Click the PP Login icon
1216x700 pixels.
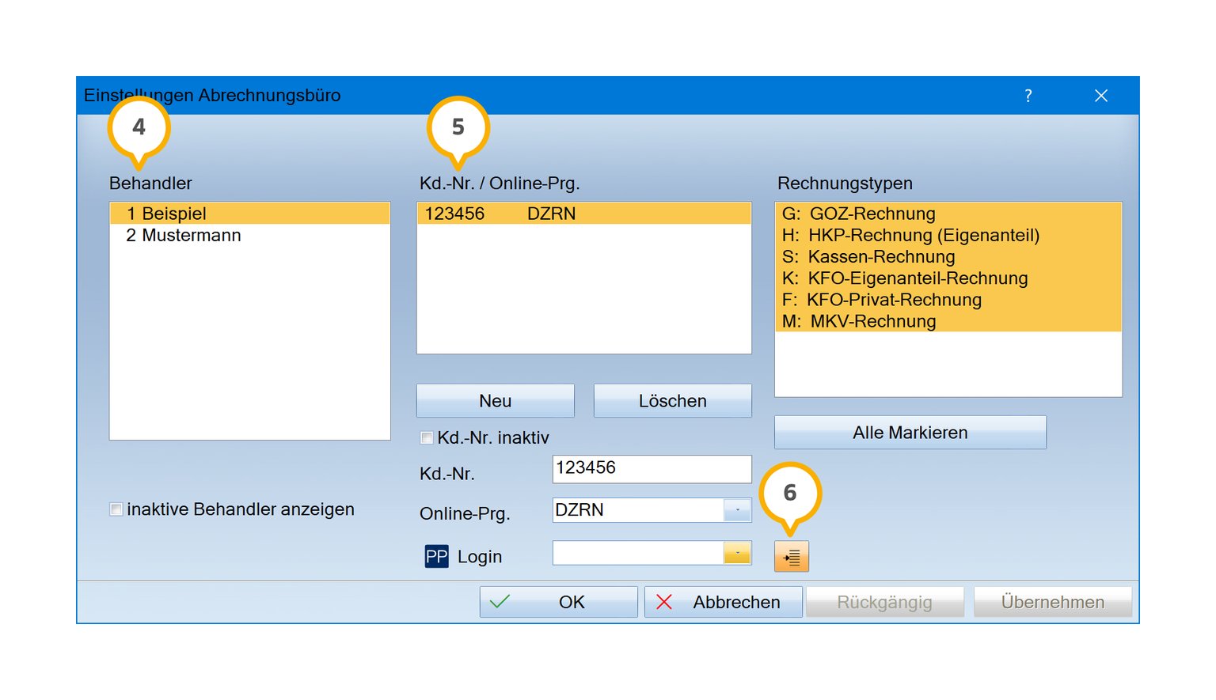click(x=436, y=557)
